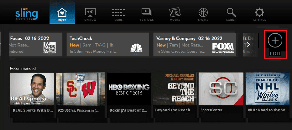The image size is (292, 130).
Task: Click the "#25 USC vs. Wisconsin" title
Action: coord(78,111)
